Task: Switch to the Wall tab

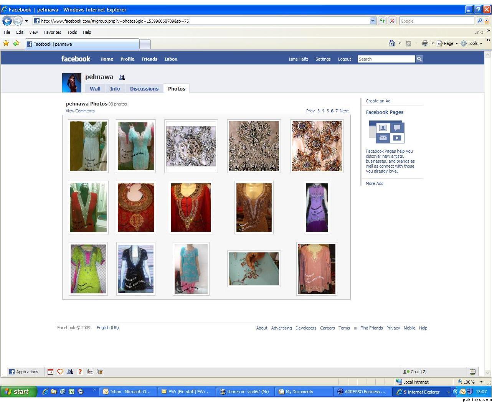Action: 95,89
